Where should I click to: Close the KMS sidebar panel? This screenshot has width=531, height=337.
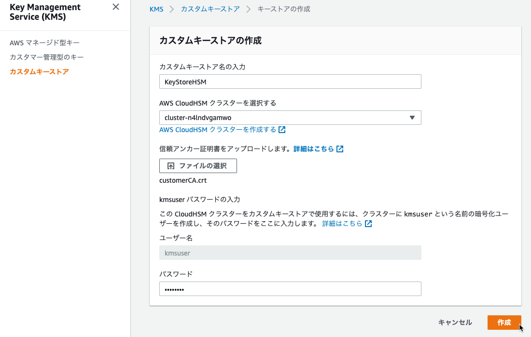point(116,7)
